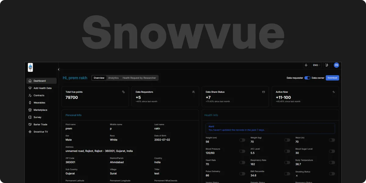Click the activity pulse icon on Active Now
This screenshot has height=183, width=366.
pos(334,92)
